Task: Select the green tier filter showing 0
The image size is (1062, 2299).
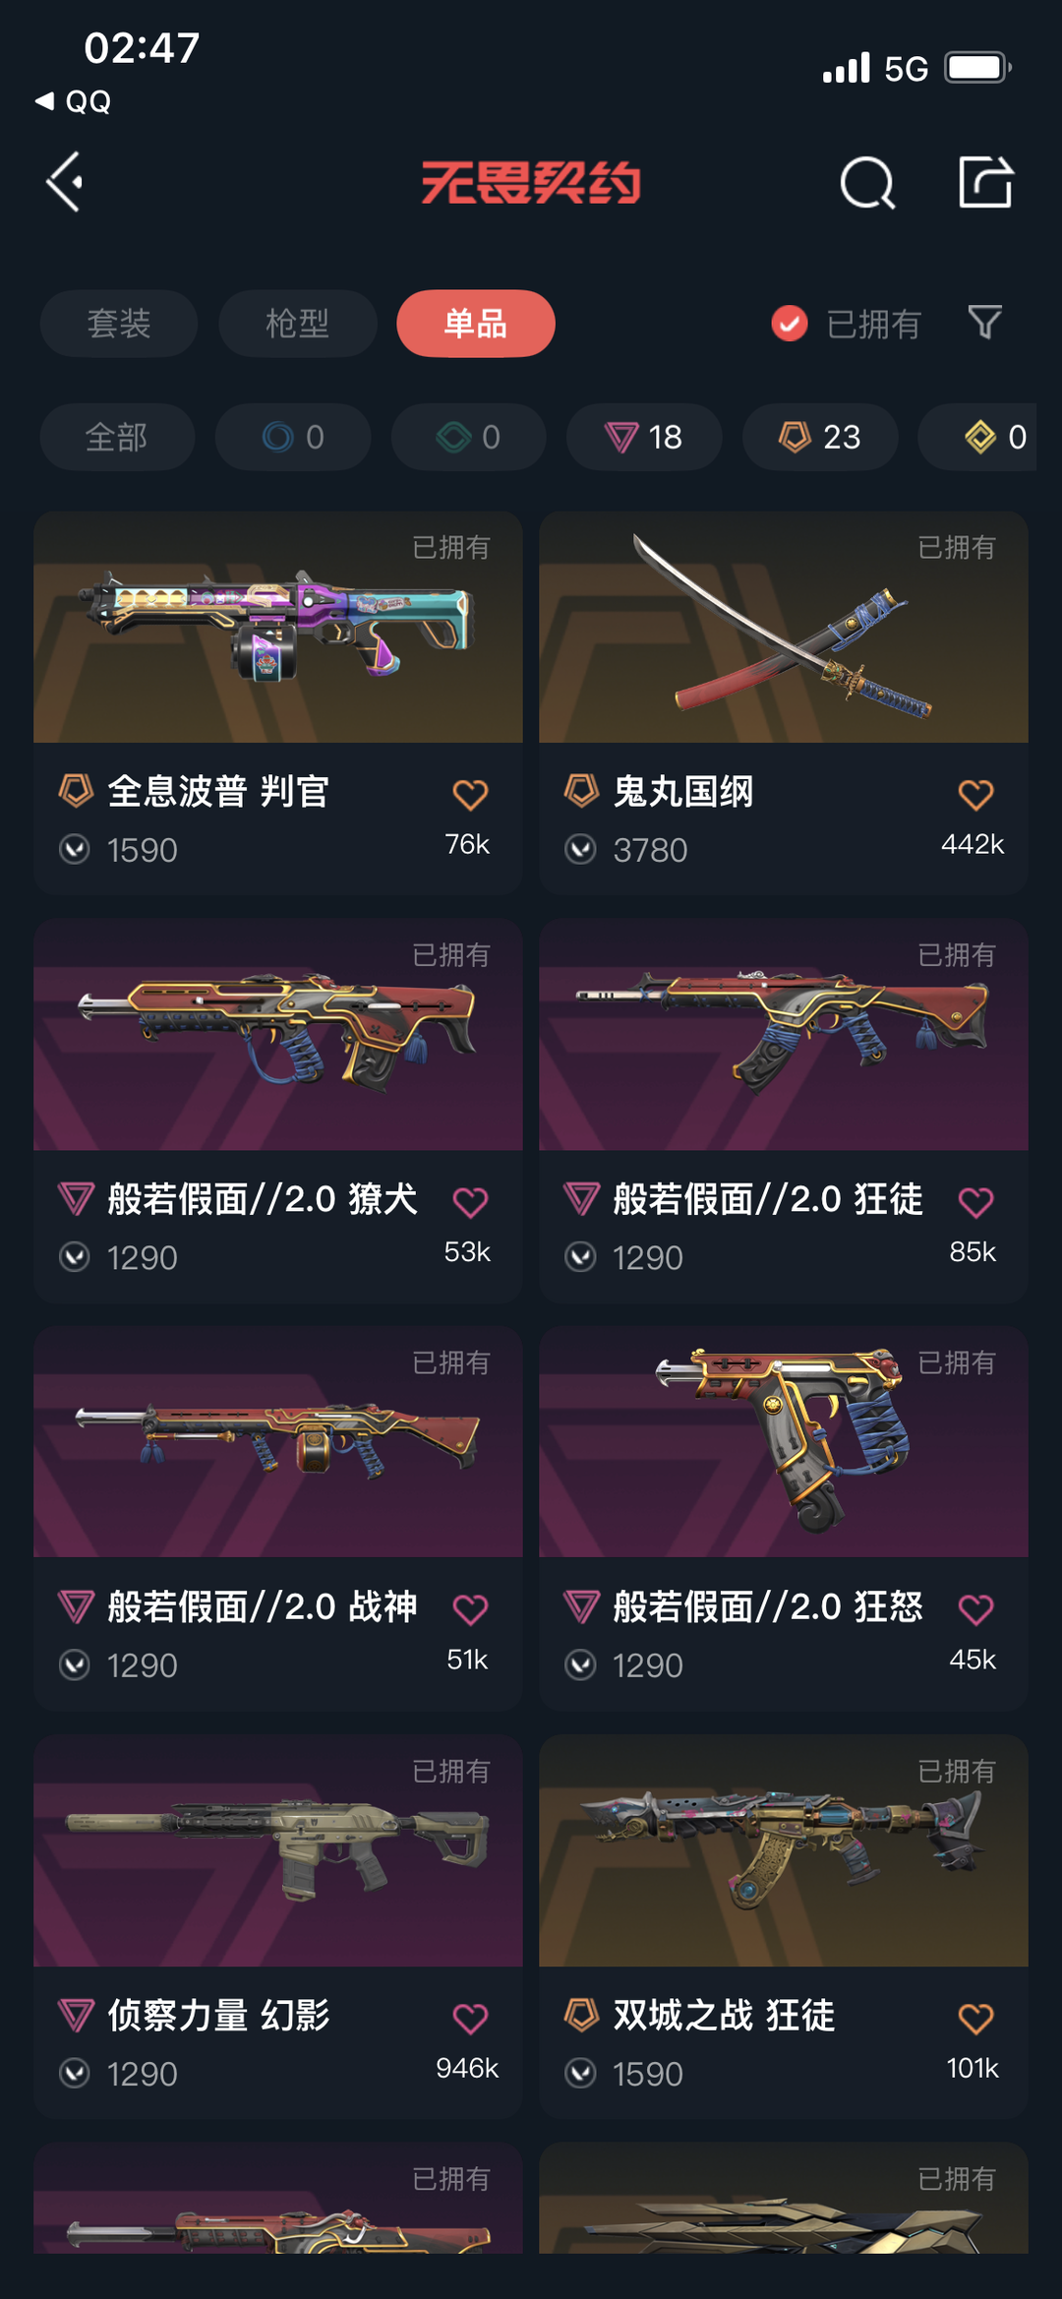Action: [x=469, y=437]
